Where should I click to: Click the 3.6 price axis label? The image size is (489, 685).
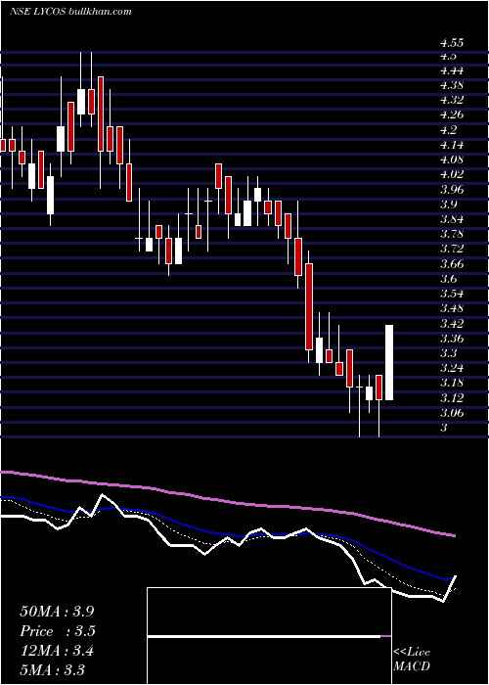pos(448,279)
